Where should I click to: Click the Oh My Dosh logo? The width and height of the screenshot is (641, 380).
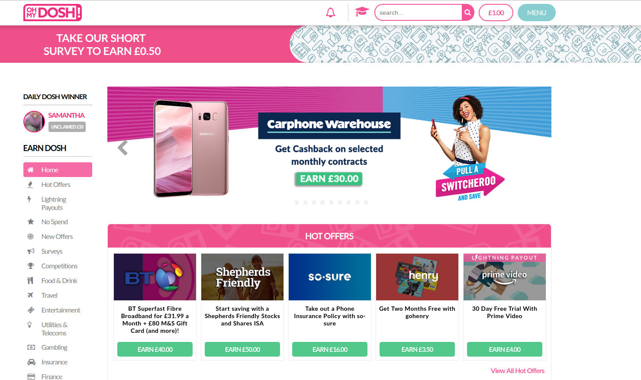click(x=52, y=13)
